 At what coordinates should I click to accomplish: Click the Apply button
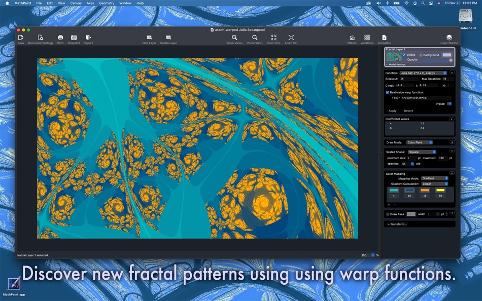coord(393,111)
